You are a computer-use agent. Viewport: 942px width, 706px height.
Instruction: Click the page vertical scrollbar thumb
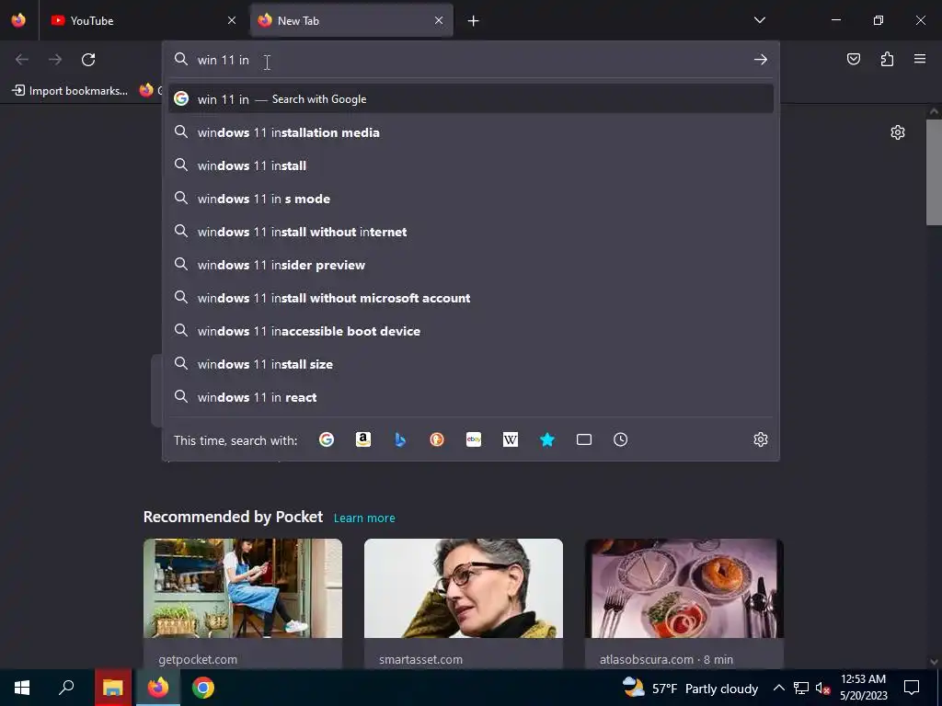click(x=934, y=172)
